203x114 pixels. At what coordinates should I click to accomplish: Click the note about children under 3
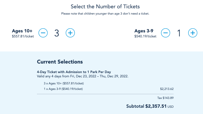(105, 14)
